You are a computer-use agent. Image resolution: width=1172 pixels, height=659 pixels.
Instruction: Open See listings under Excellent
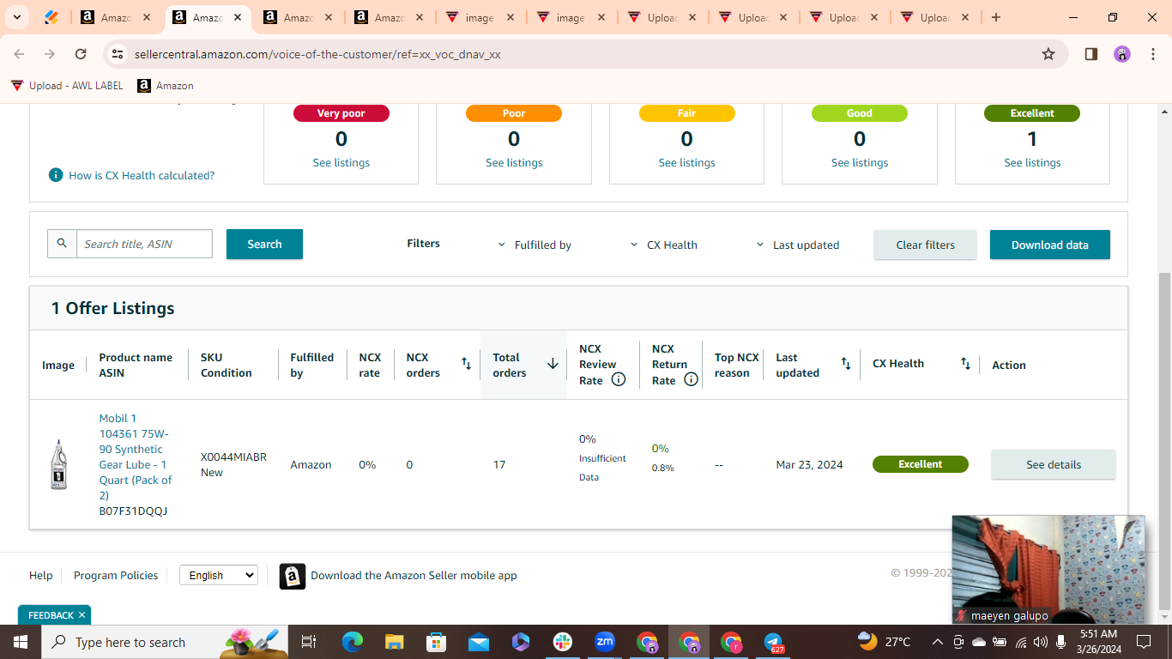tap(1032, 162)
